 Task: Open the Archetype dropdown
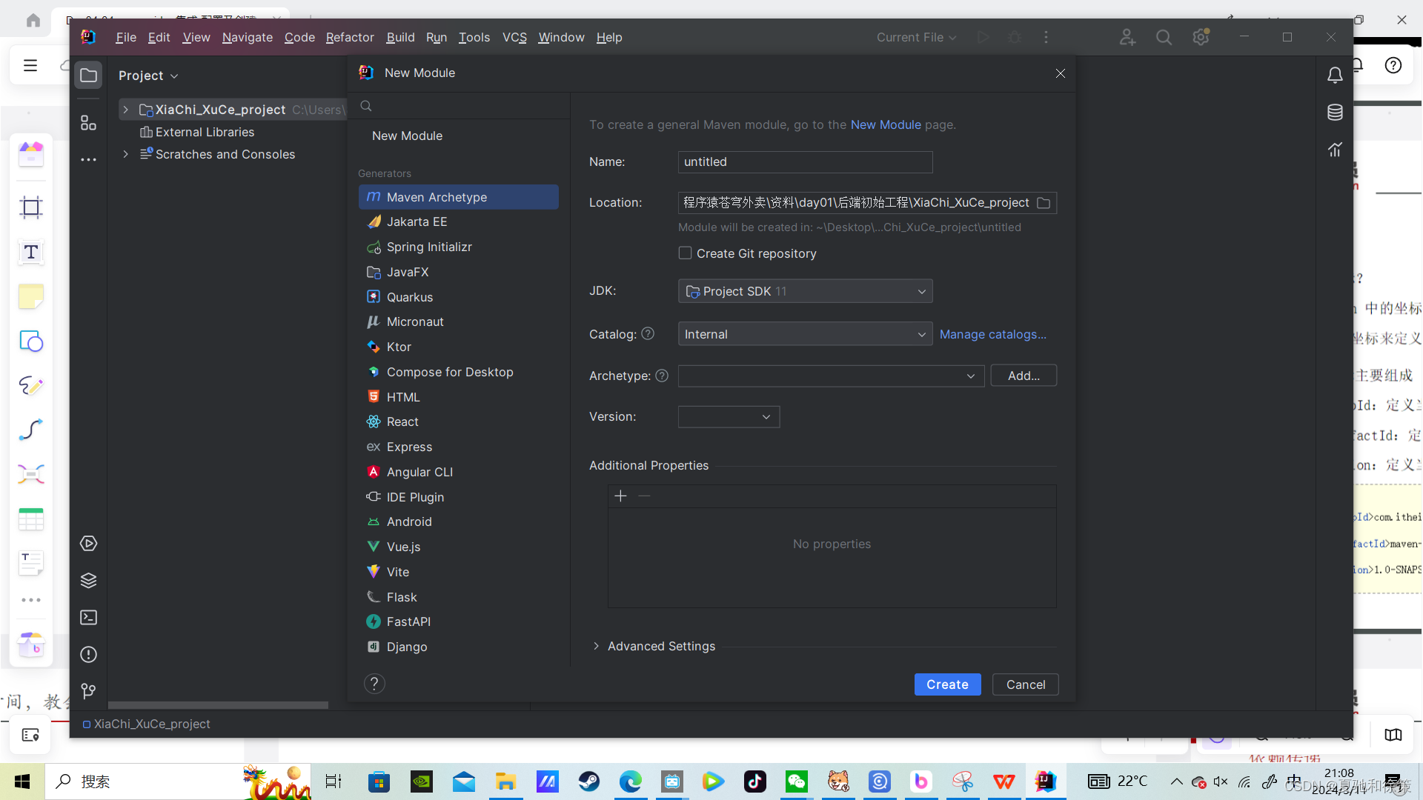click(831, 376)
